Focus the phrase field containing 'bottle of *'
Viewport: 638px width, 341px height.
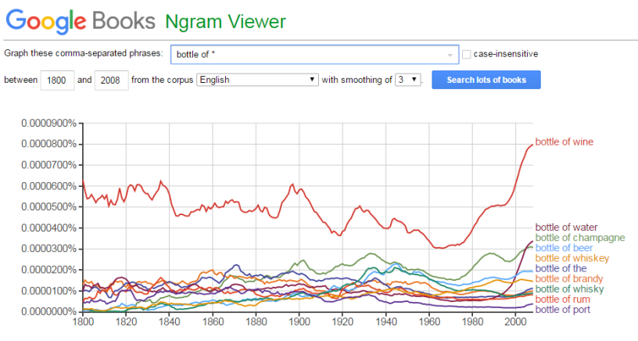(x=314, y=55)
